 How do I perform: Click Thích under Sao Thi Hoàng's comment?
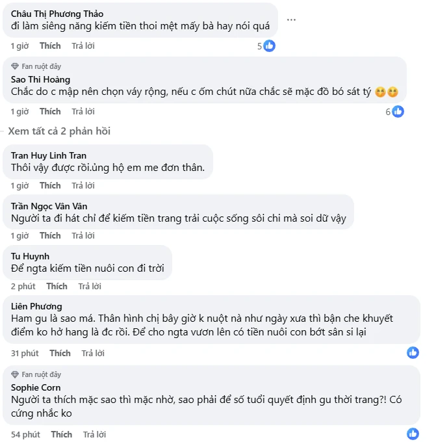click(50, 112)
